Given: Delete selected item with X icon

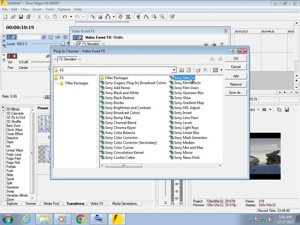Looking at the screenshot, I should pos(205,70).
